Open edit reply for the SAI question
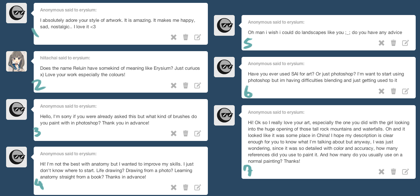 (405, 91)
